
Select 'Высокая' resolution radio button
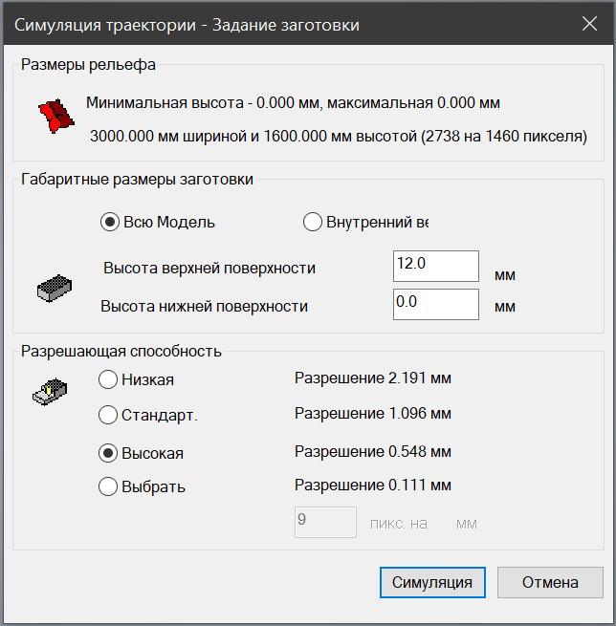[109, 452]
